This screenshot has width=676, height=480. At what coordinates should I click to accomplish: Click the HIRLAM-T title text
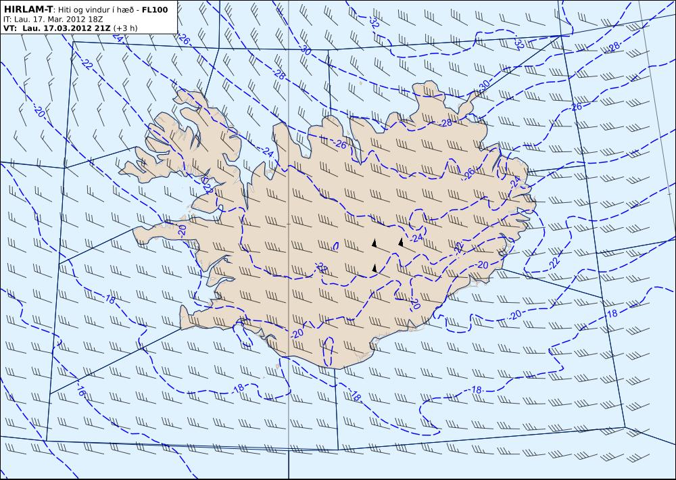[28, 10]
